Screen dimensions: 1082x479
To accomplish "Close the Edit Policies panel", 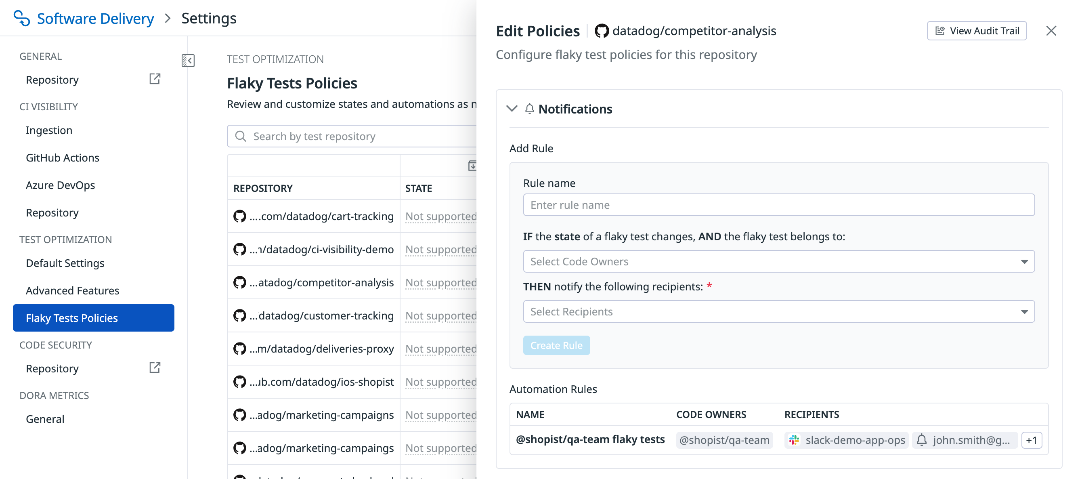I will pos(1051,31).
